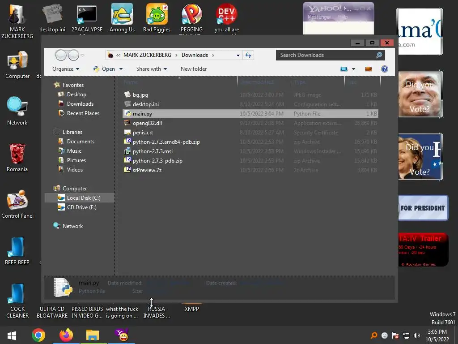Click the refresh button beside the address bar
The height and width of the screenshot is (344, 458).
(248, 55)
